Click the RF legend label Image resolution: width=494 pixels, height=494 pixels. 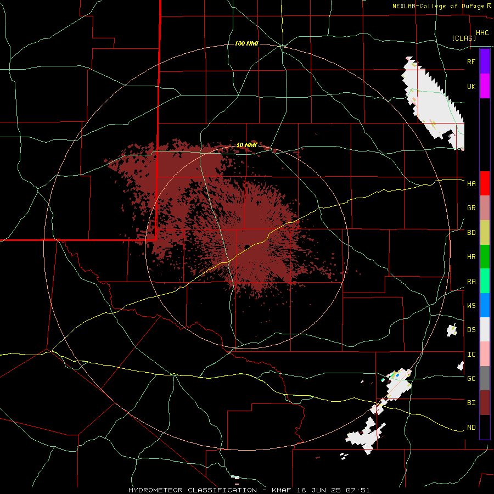tap(471, 61)
